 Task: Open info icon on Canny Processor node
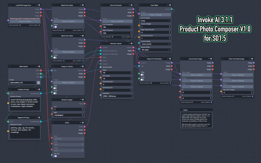(132, 5)
